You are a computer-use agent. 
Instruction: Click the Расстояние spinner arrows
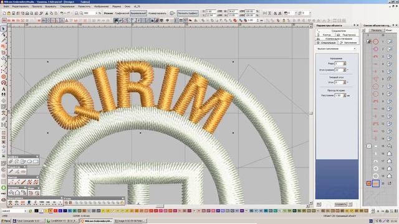[345, 95]
